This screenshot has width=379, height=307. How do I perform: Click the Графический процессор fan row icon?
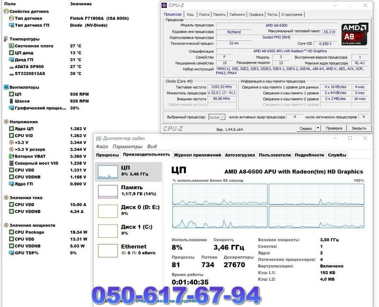pyautogui.click(x=11, y=108)
